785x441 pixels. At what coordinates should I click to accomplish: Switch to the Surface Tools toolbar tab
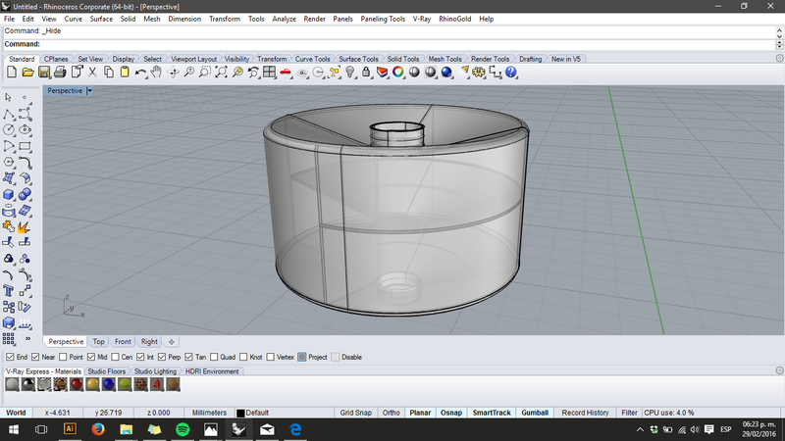(x=359, y=59)
